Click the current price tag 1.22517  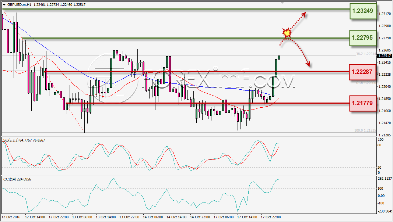pos(385,56)
